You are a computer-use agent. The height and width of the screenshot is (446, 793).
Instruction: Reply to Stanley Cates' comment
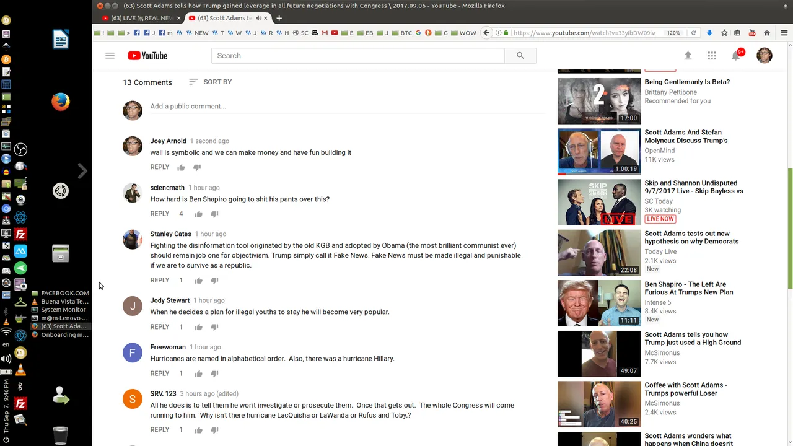click(x=159, y=281)
